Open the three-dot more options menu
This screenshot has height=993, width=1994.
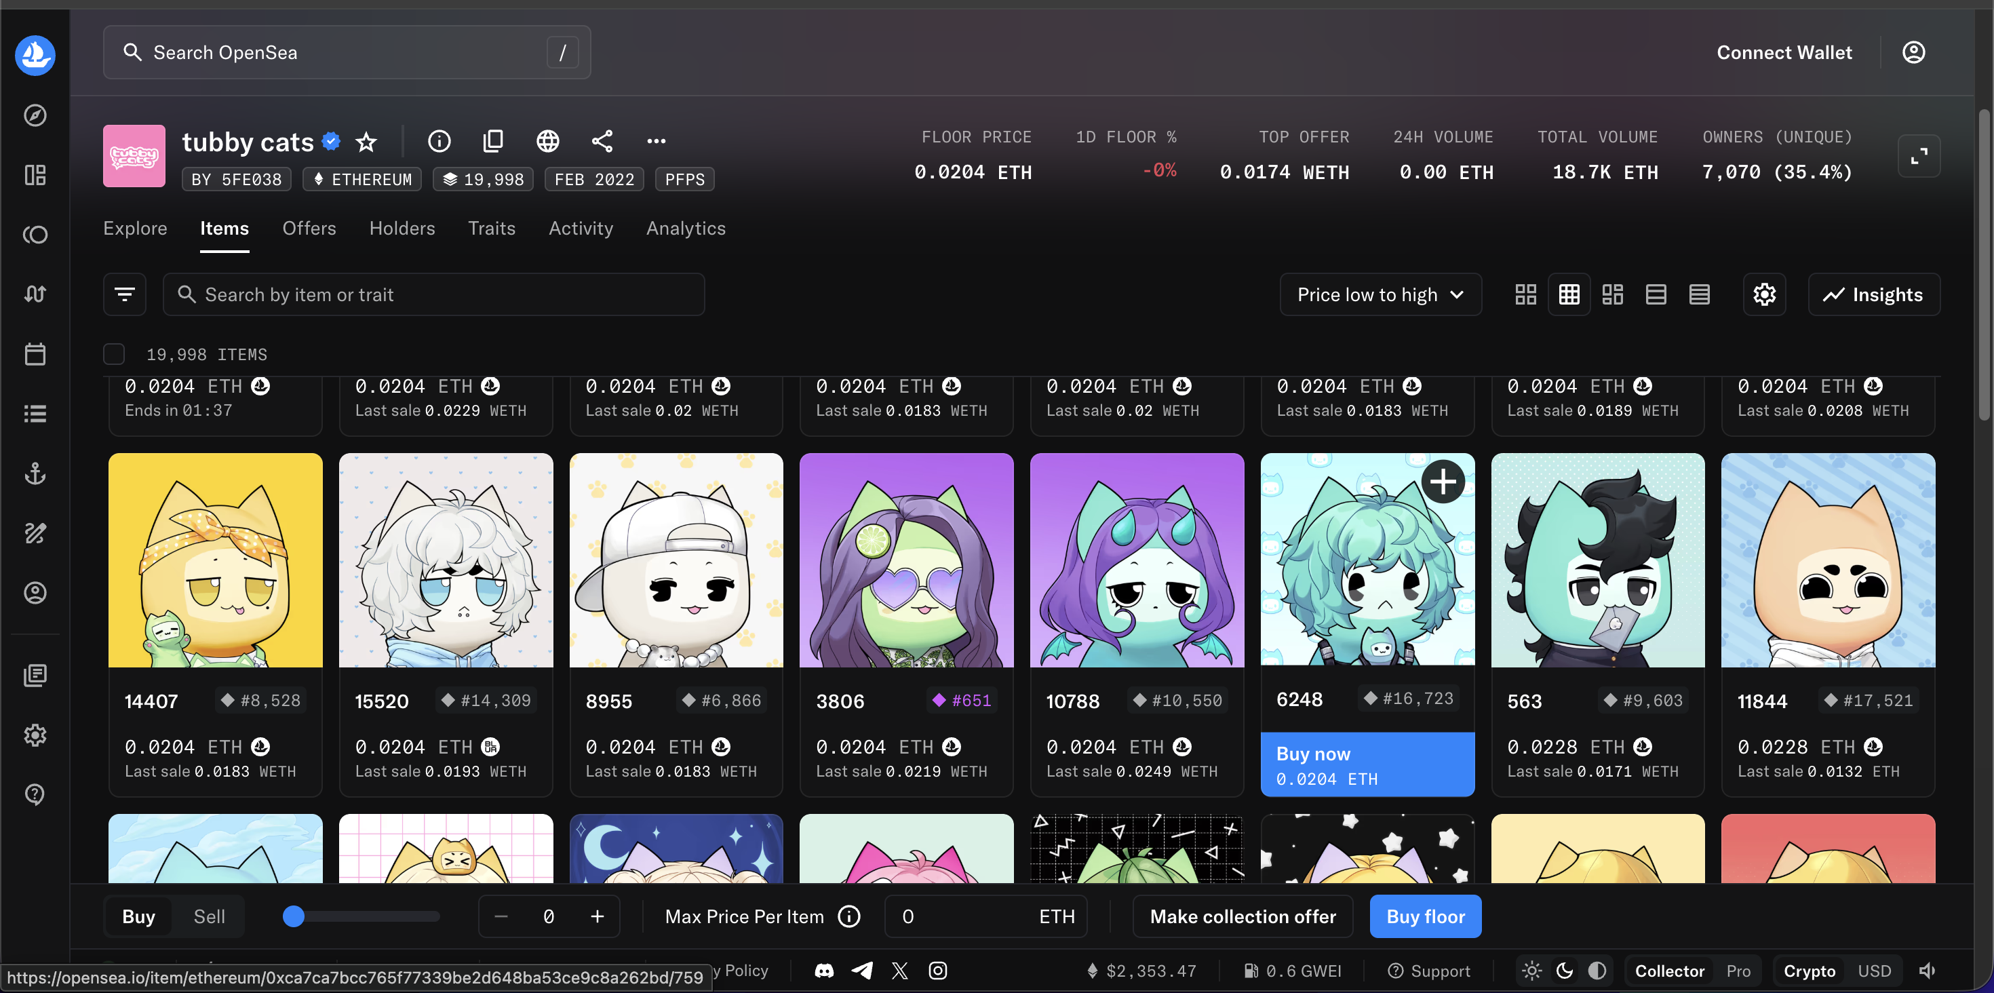pyautogui.click(x=657, y=141)
